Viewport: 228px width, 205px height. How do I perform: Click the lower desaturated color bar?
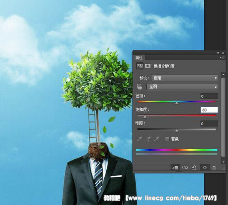177,153
